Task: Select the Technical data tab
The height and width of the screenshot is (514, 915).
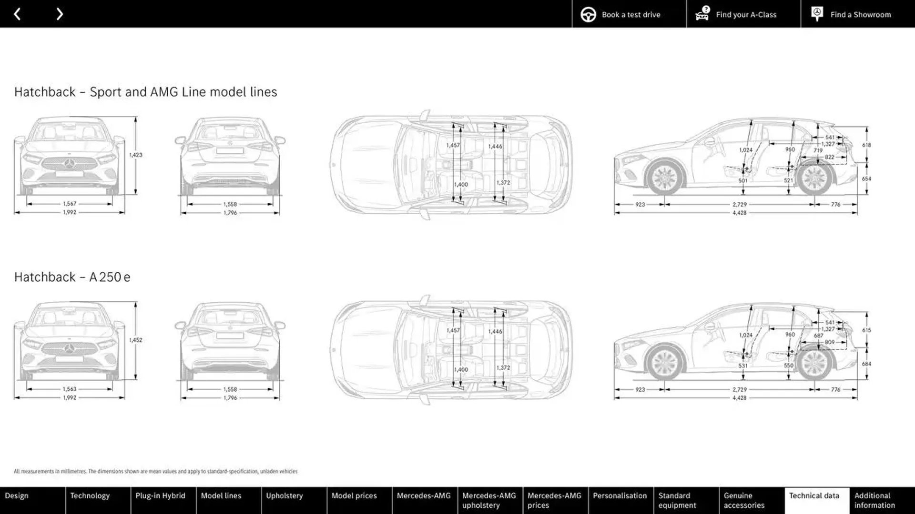Action: click(817, 500)
